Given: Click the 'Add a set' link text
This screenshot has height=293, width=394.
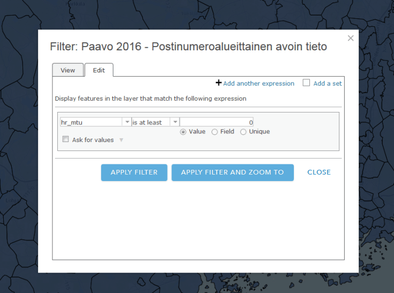Looking at the screenshot, I should click(x=328, y=84).
